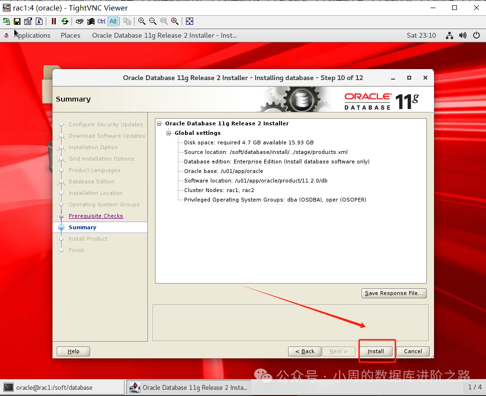Open new connection from TightVNC toolbar
486x396 pixels.
pyautogui.click(x=6, y=21)
